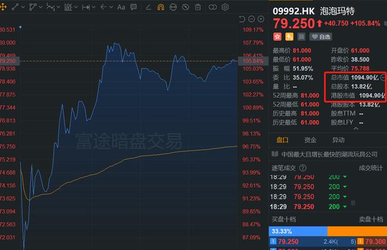Screen dimensions: 387x250
Task: Click the Hong Kong market flag icon
Action: [277, 37]
